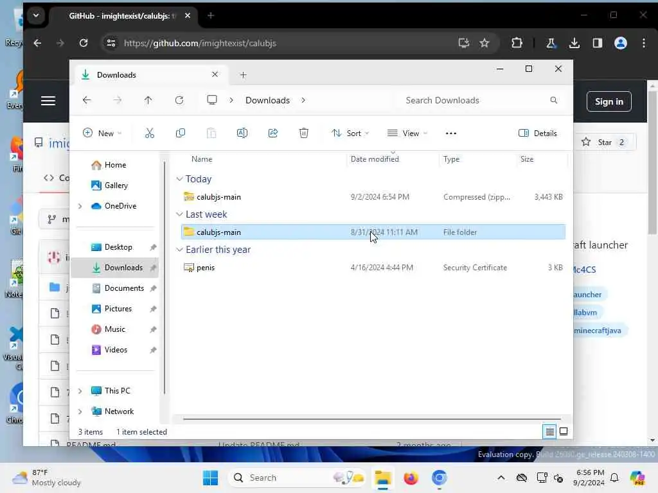Star the GitHub repository
The height and width of the screenshot is (493, 658).
604,142
